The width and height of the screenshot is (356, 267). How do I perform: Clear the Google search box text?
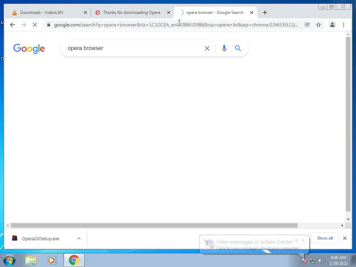(207, 48)
